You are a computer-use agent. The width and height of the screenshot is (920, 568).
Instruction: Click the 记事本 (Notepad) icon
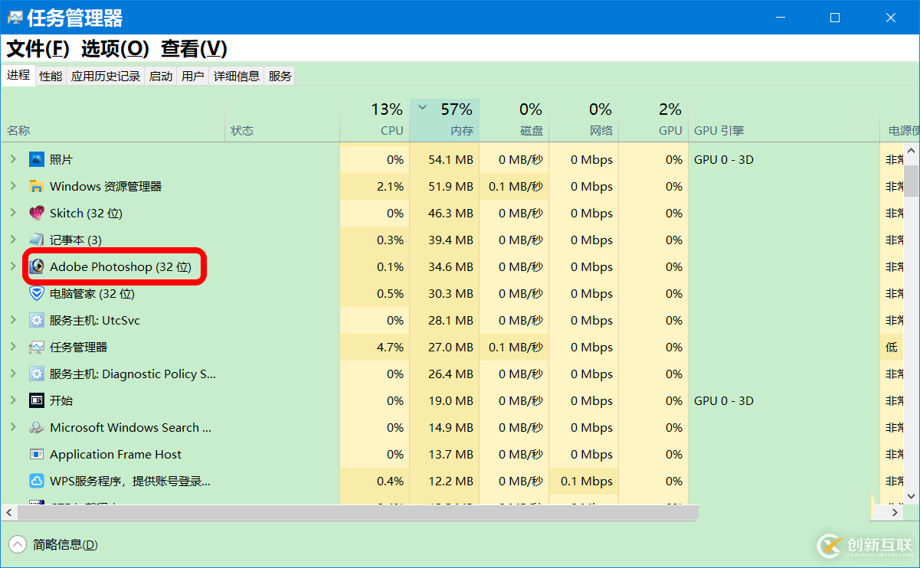pyautogui.click(x=37, y=240)
